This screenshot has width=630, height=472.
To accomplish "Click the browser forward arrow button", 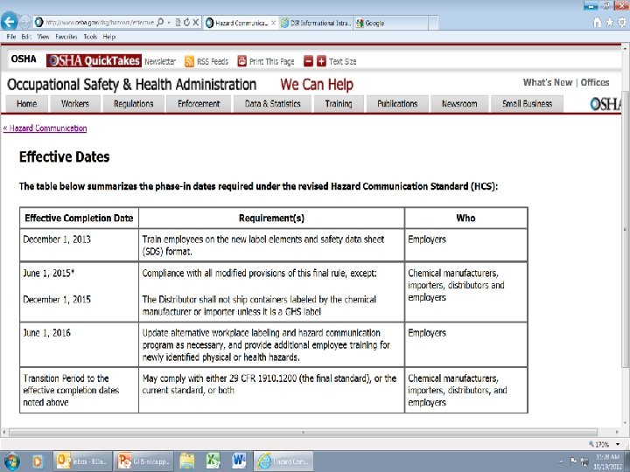I will tap(25, 22).
